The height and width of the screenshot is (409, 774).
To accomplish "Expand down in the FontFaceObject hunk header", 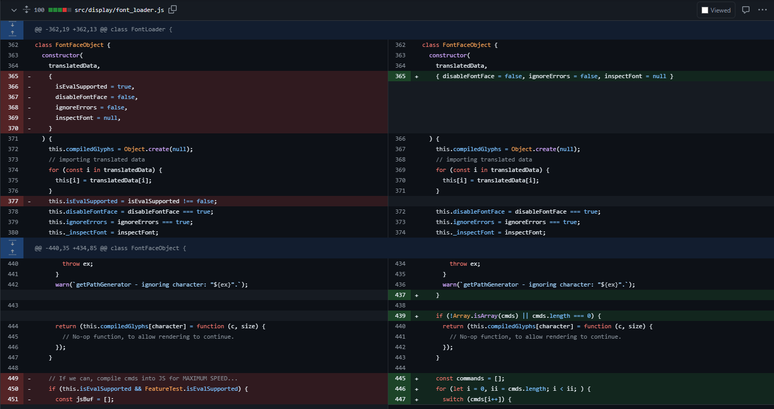I will [x=11, y=243].
